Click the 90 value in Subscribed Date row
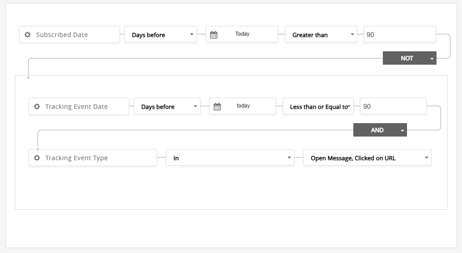Viewport: 462px width, 253px height. point(399,35)
